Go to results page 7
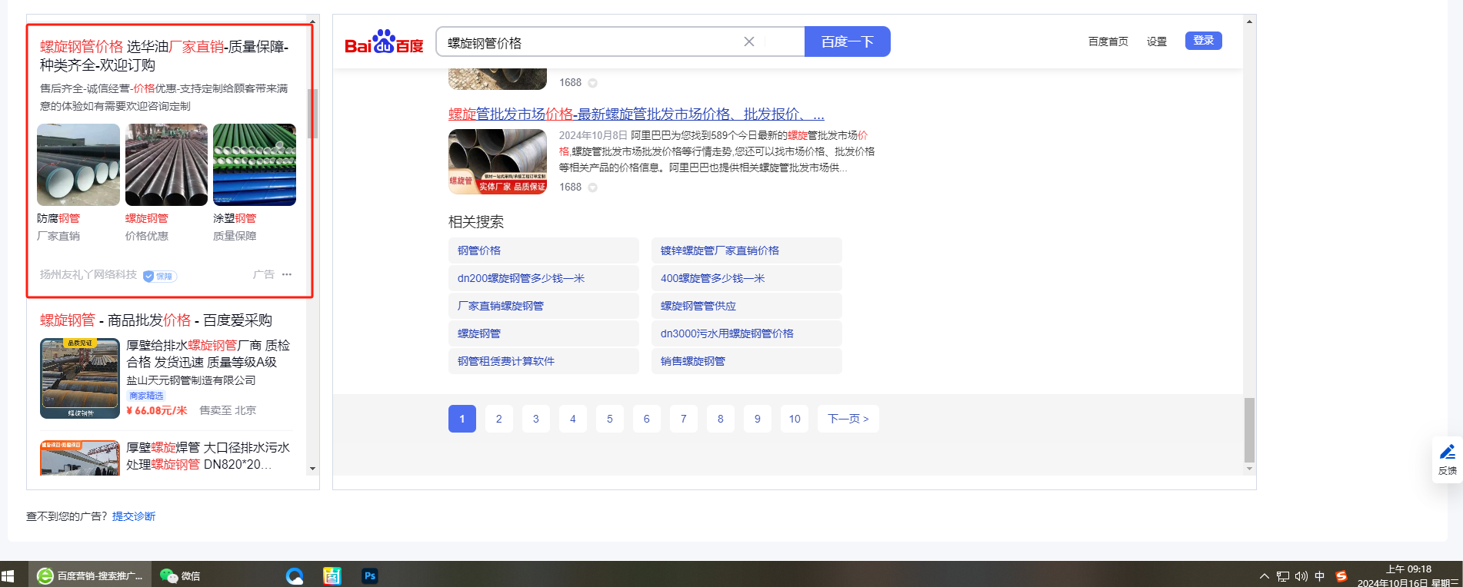Image resolution: width=1463 pixels, height=587 pixels. (684, 419)
